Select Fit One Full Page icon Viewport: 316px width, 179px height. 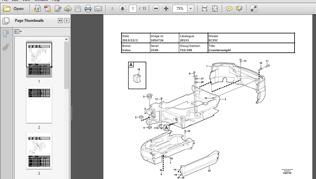point(215,9)
